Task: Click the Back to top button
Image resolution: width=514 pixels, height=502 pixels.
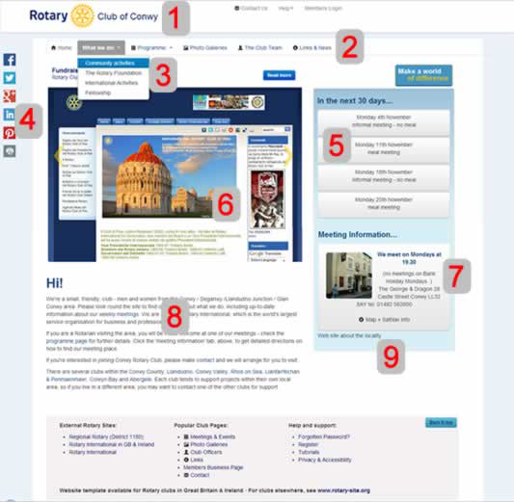Action: click(441, 422)
